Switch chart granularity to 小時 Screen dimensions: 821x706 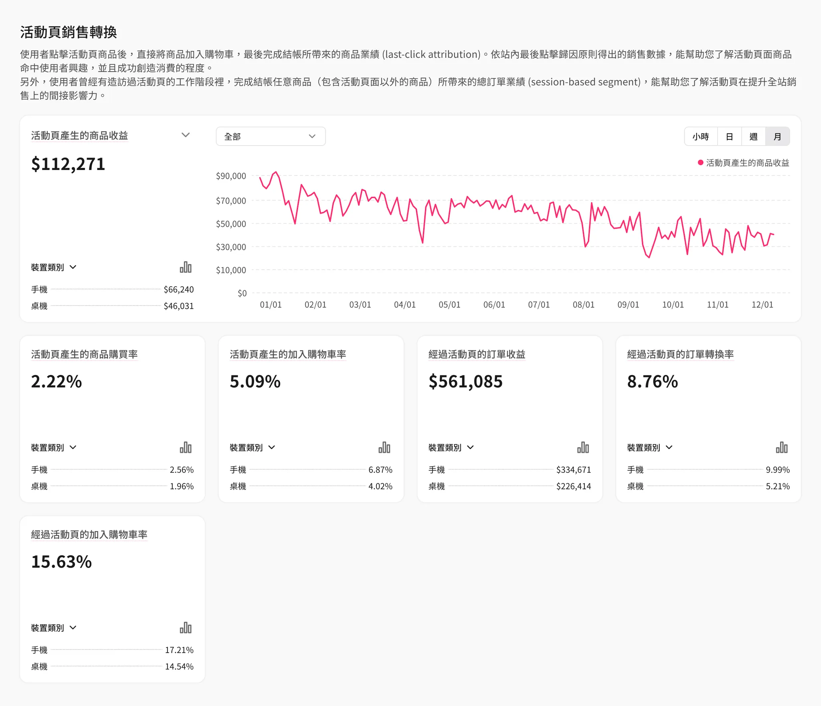[x=700, y=137]
